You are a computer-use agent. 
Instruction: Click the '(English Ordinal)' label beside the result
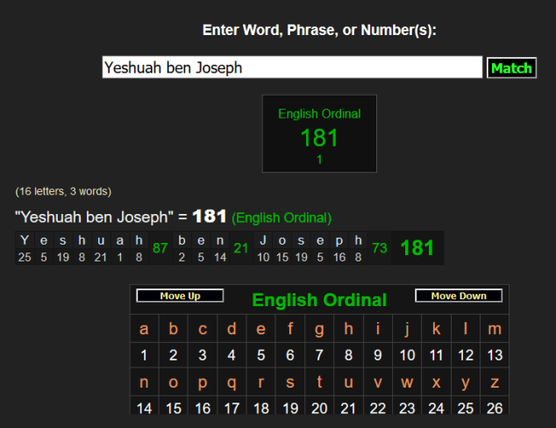(282, 218)
